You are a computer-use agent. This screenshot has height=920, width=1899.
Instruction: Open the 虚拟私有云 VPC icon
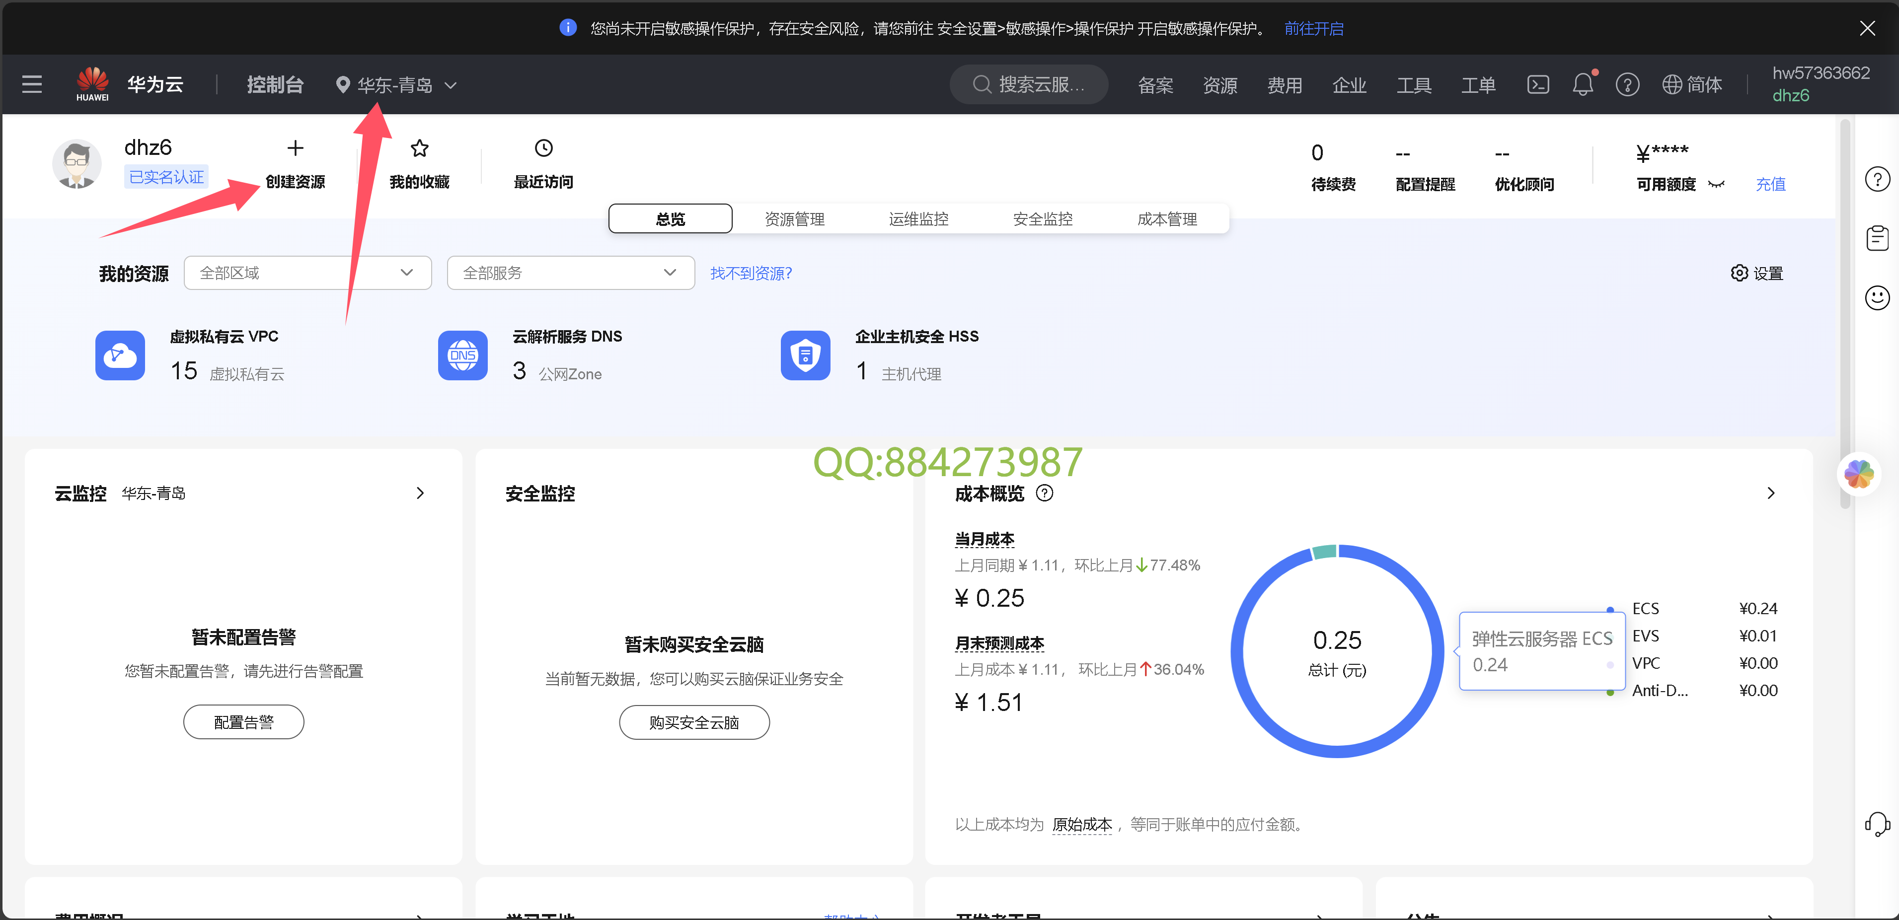(x=120, y=355)
